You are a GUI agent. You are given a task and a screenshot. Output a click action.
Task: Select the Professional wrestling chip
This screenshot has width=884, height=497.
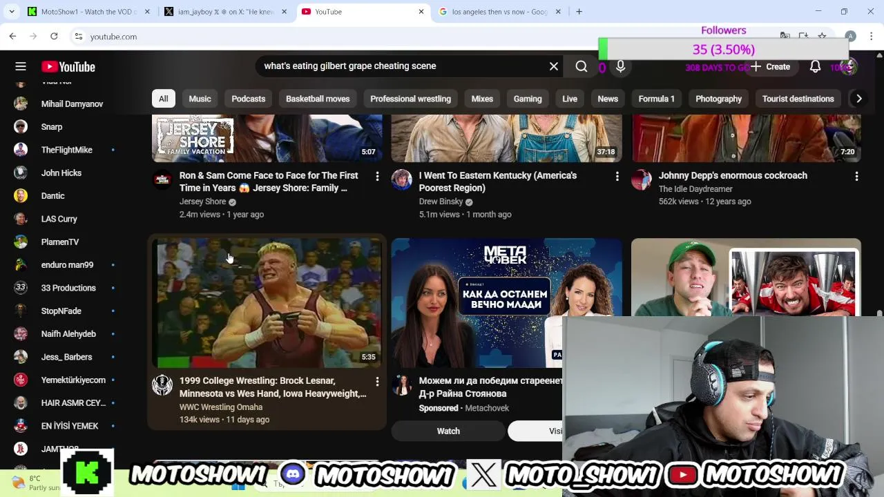pos(410,99)
